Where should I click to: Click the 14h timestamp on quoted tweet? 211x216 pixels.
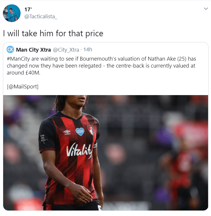(88, 50)
